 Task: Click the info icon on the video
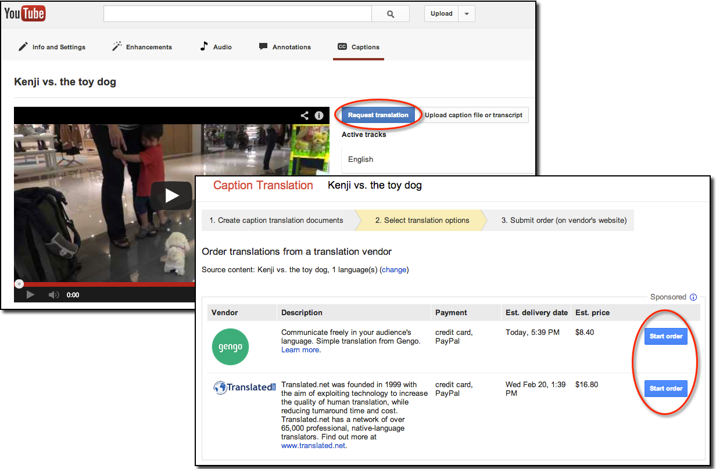click(x=319, y=116)
